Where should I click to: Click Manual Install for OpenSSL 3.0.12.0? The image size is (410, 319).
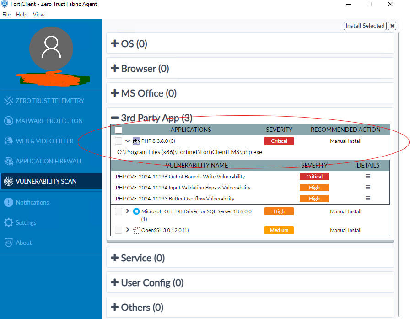345,230
